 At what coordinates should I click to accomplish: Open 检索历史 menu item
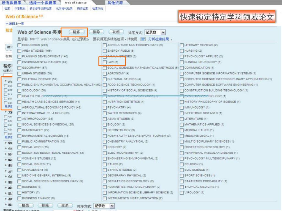coord(98,9)
